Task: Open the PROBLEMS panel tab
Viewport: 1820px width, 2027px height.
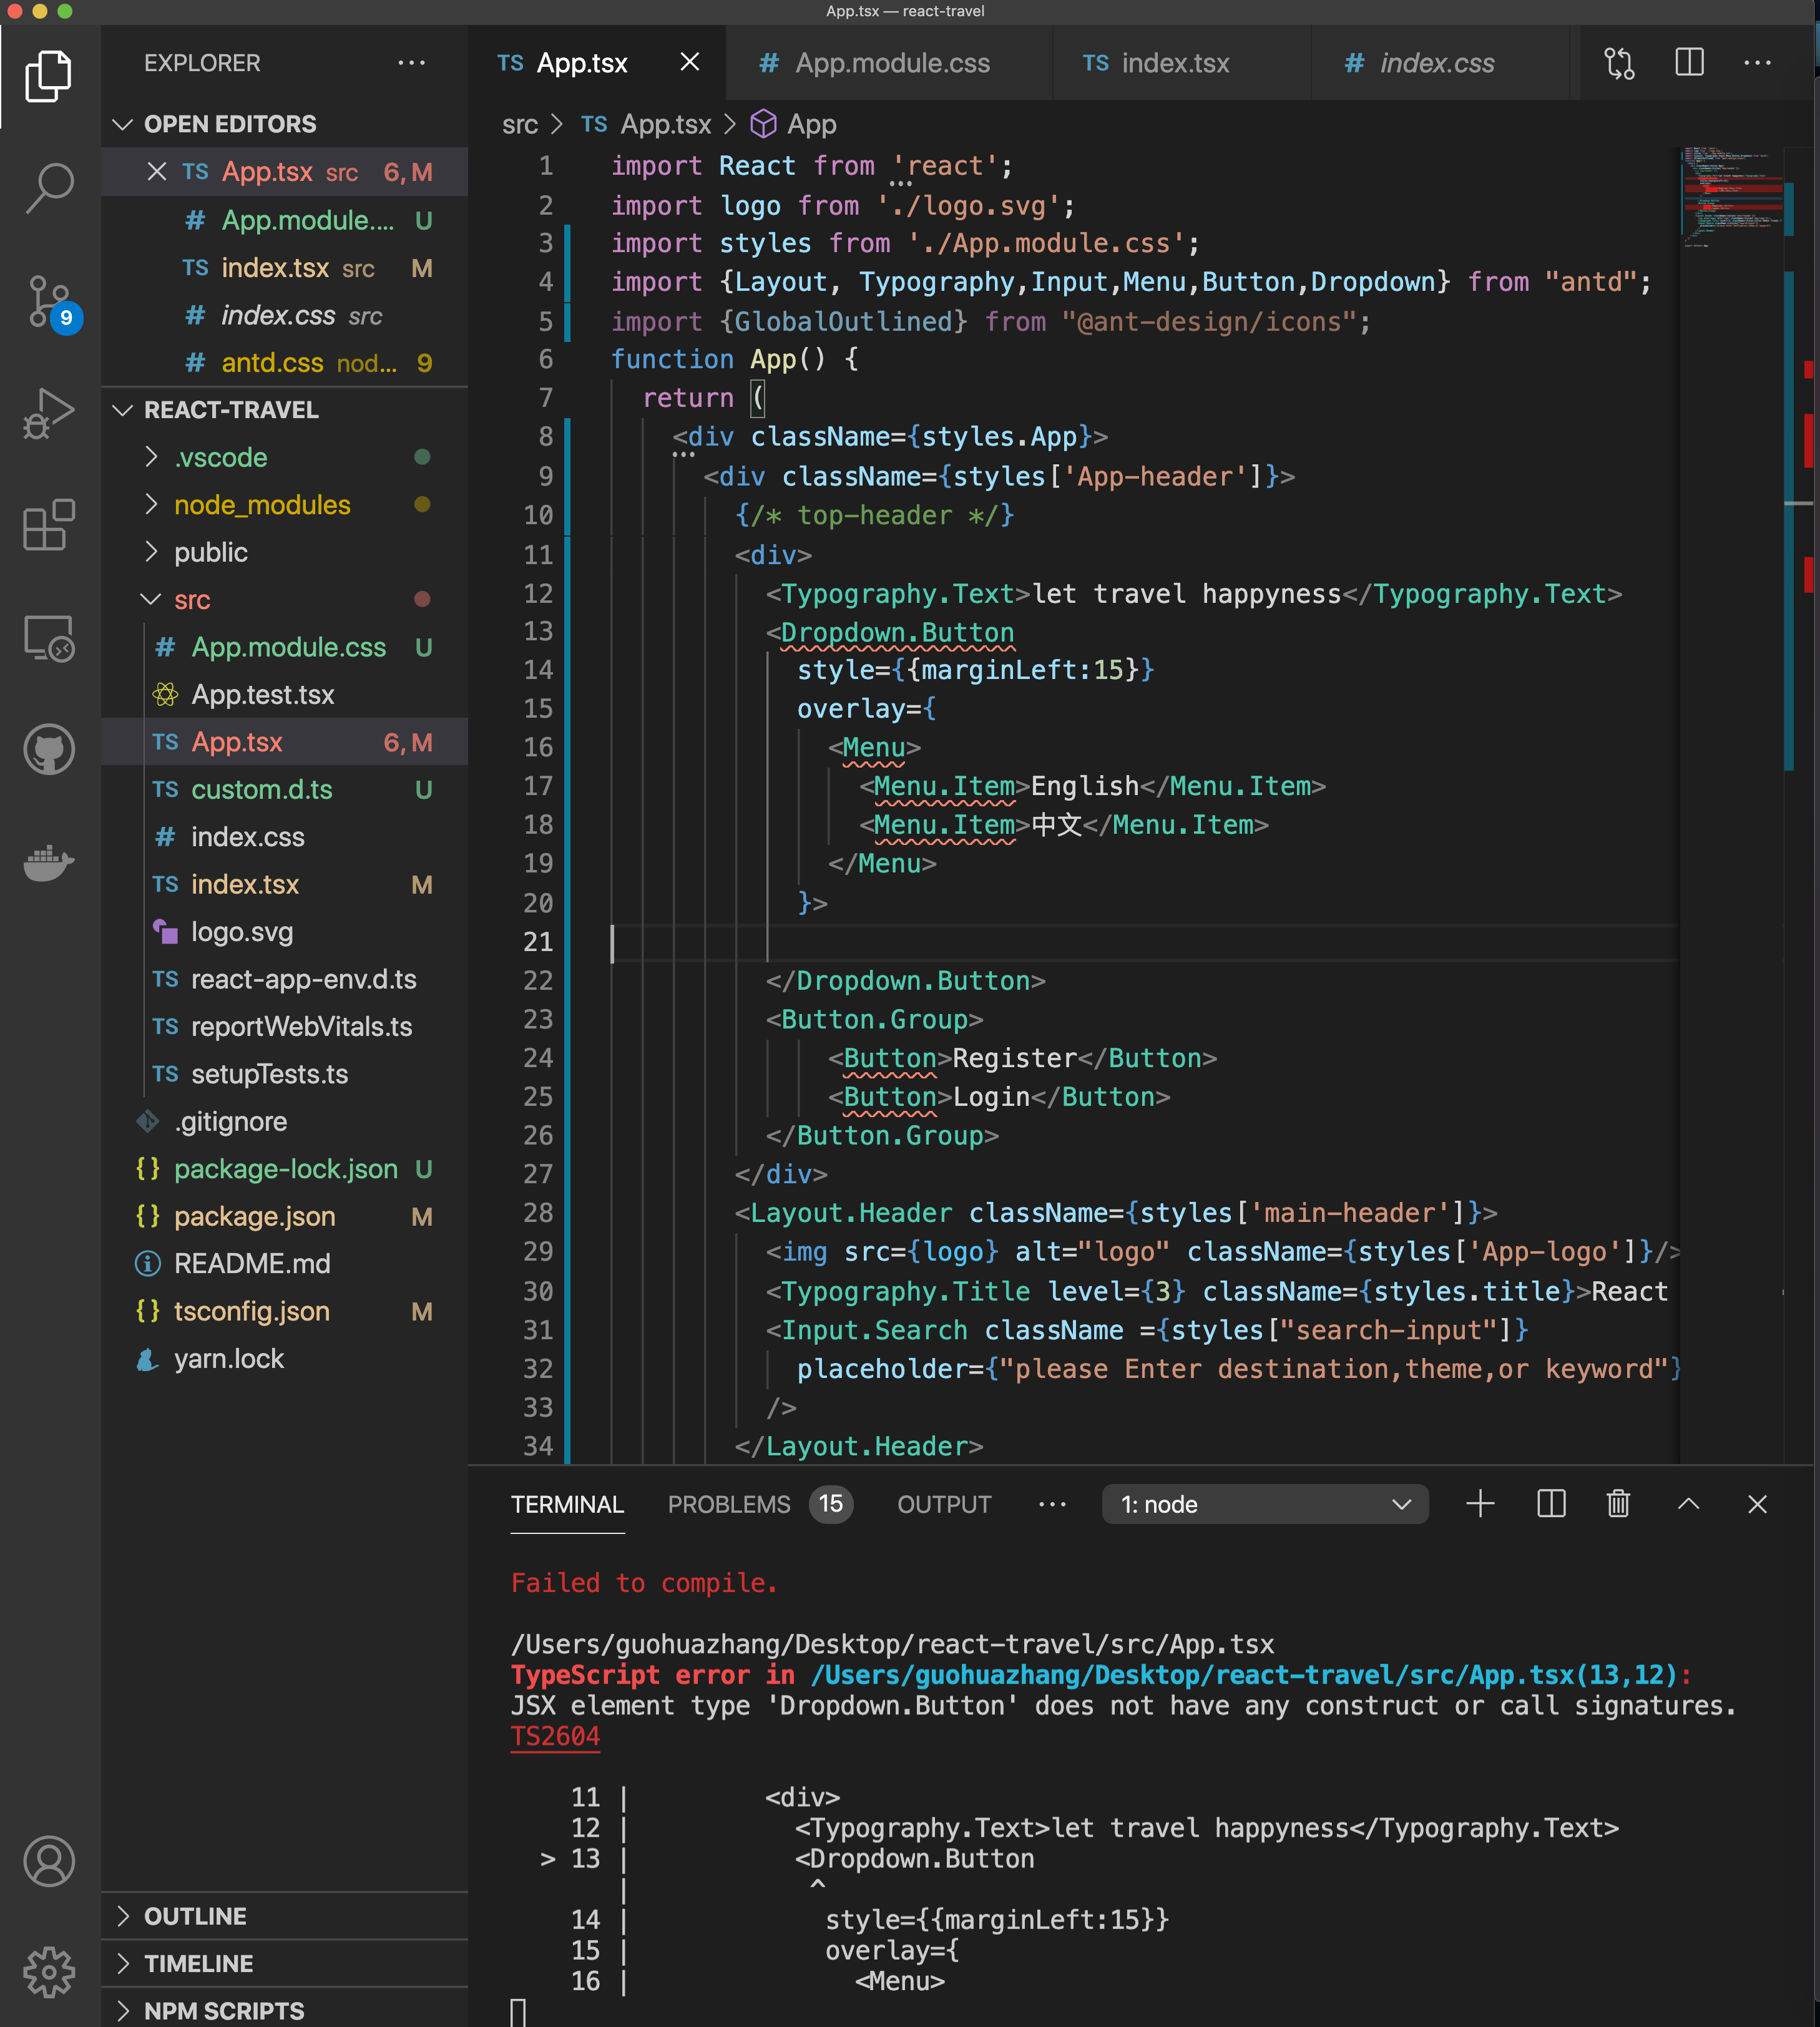Action: 759,1504
